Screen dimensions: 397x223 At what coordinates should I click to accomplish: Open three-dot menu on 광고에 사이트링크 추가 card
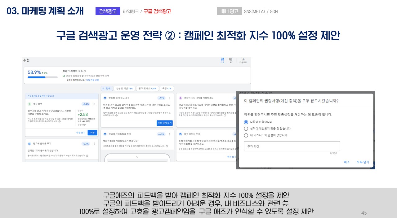pos(170,134)
